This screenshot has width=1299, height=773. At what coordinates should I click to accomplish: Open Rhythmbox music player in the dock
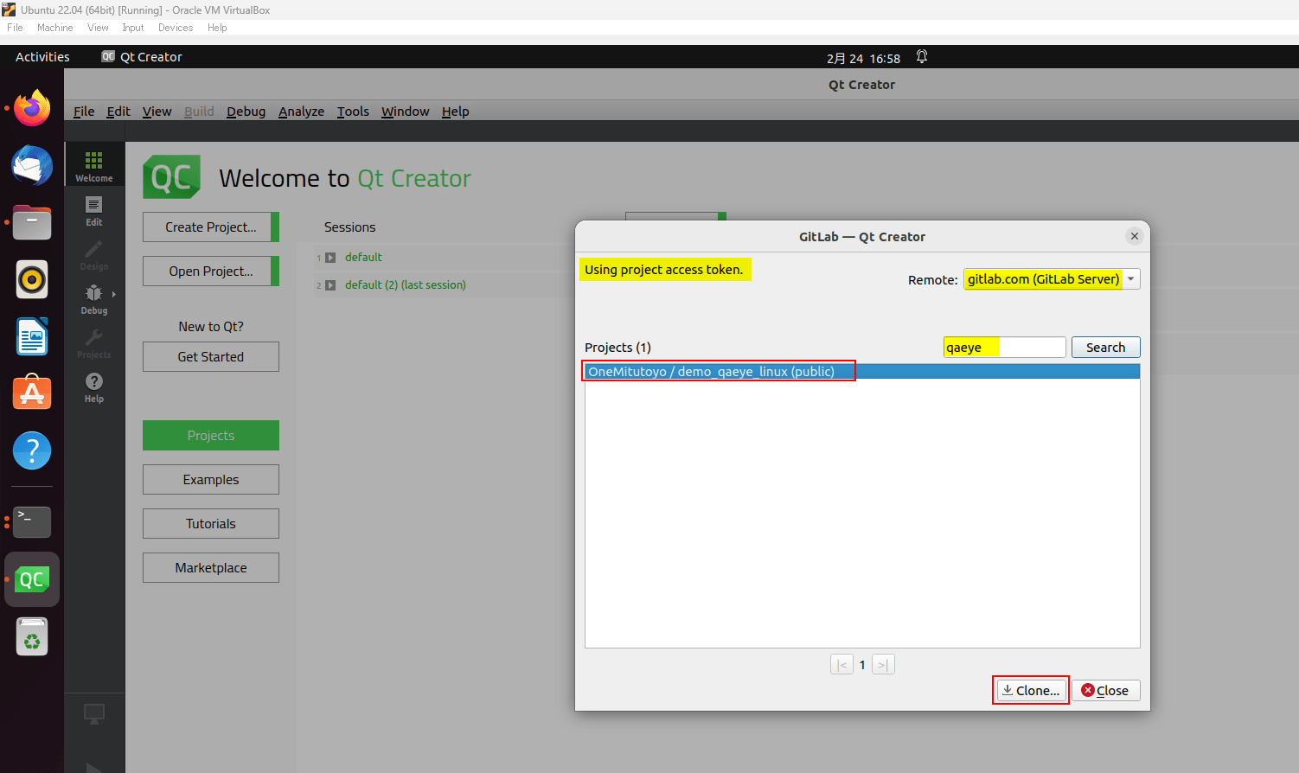(32, 279)
